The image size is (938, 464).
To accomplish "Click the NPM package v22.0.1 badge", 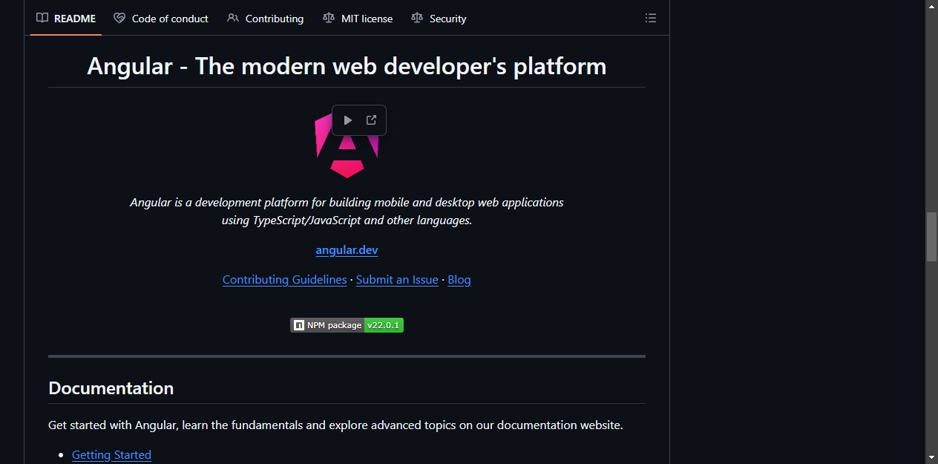I will point(347,325).
